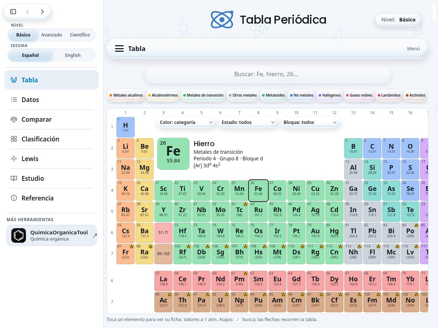Toggle Otros metales filter chip

click(x=243, y=95)
